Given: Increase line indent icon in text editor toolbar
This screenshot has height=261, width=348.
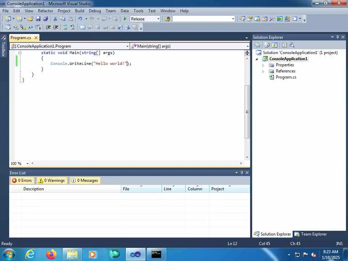Looking at the screenshot, I should [x=55, y=27].
